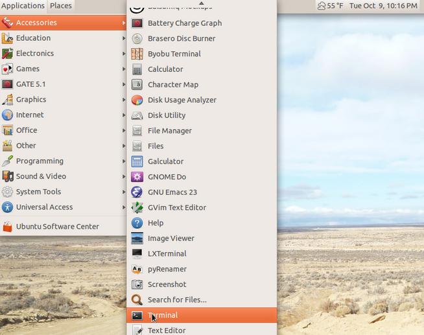Select the Universal Access category
424x335 pixels.
[x=44, y=207]
